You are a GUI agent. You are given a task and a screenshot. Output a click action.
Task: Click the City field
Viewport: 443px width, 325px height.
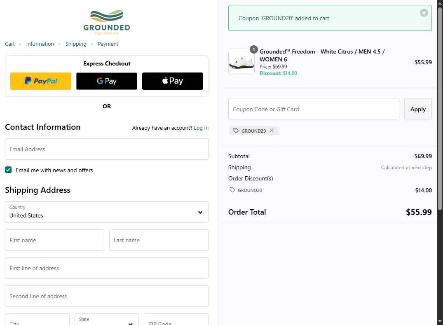tap(37, 320)
